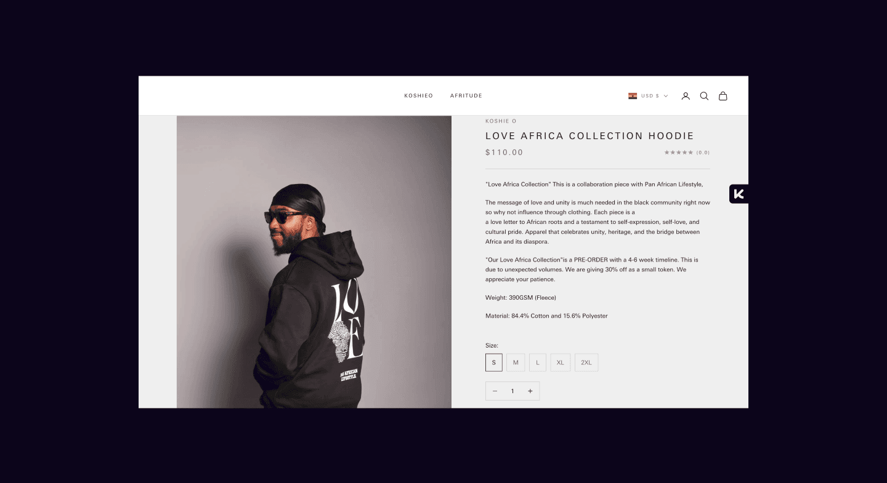Click the star rating icons

pyautogui.click(x=679, y=153)
